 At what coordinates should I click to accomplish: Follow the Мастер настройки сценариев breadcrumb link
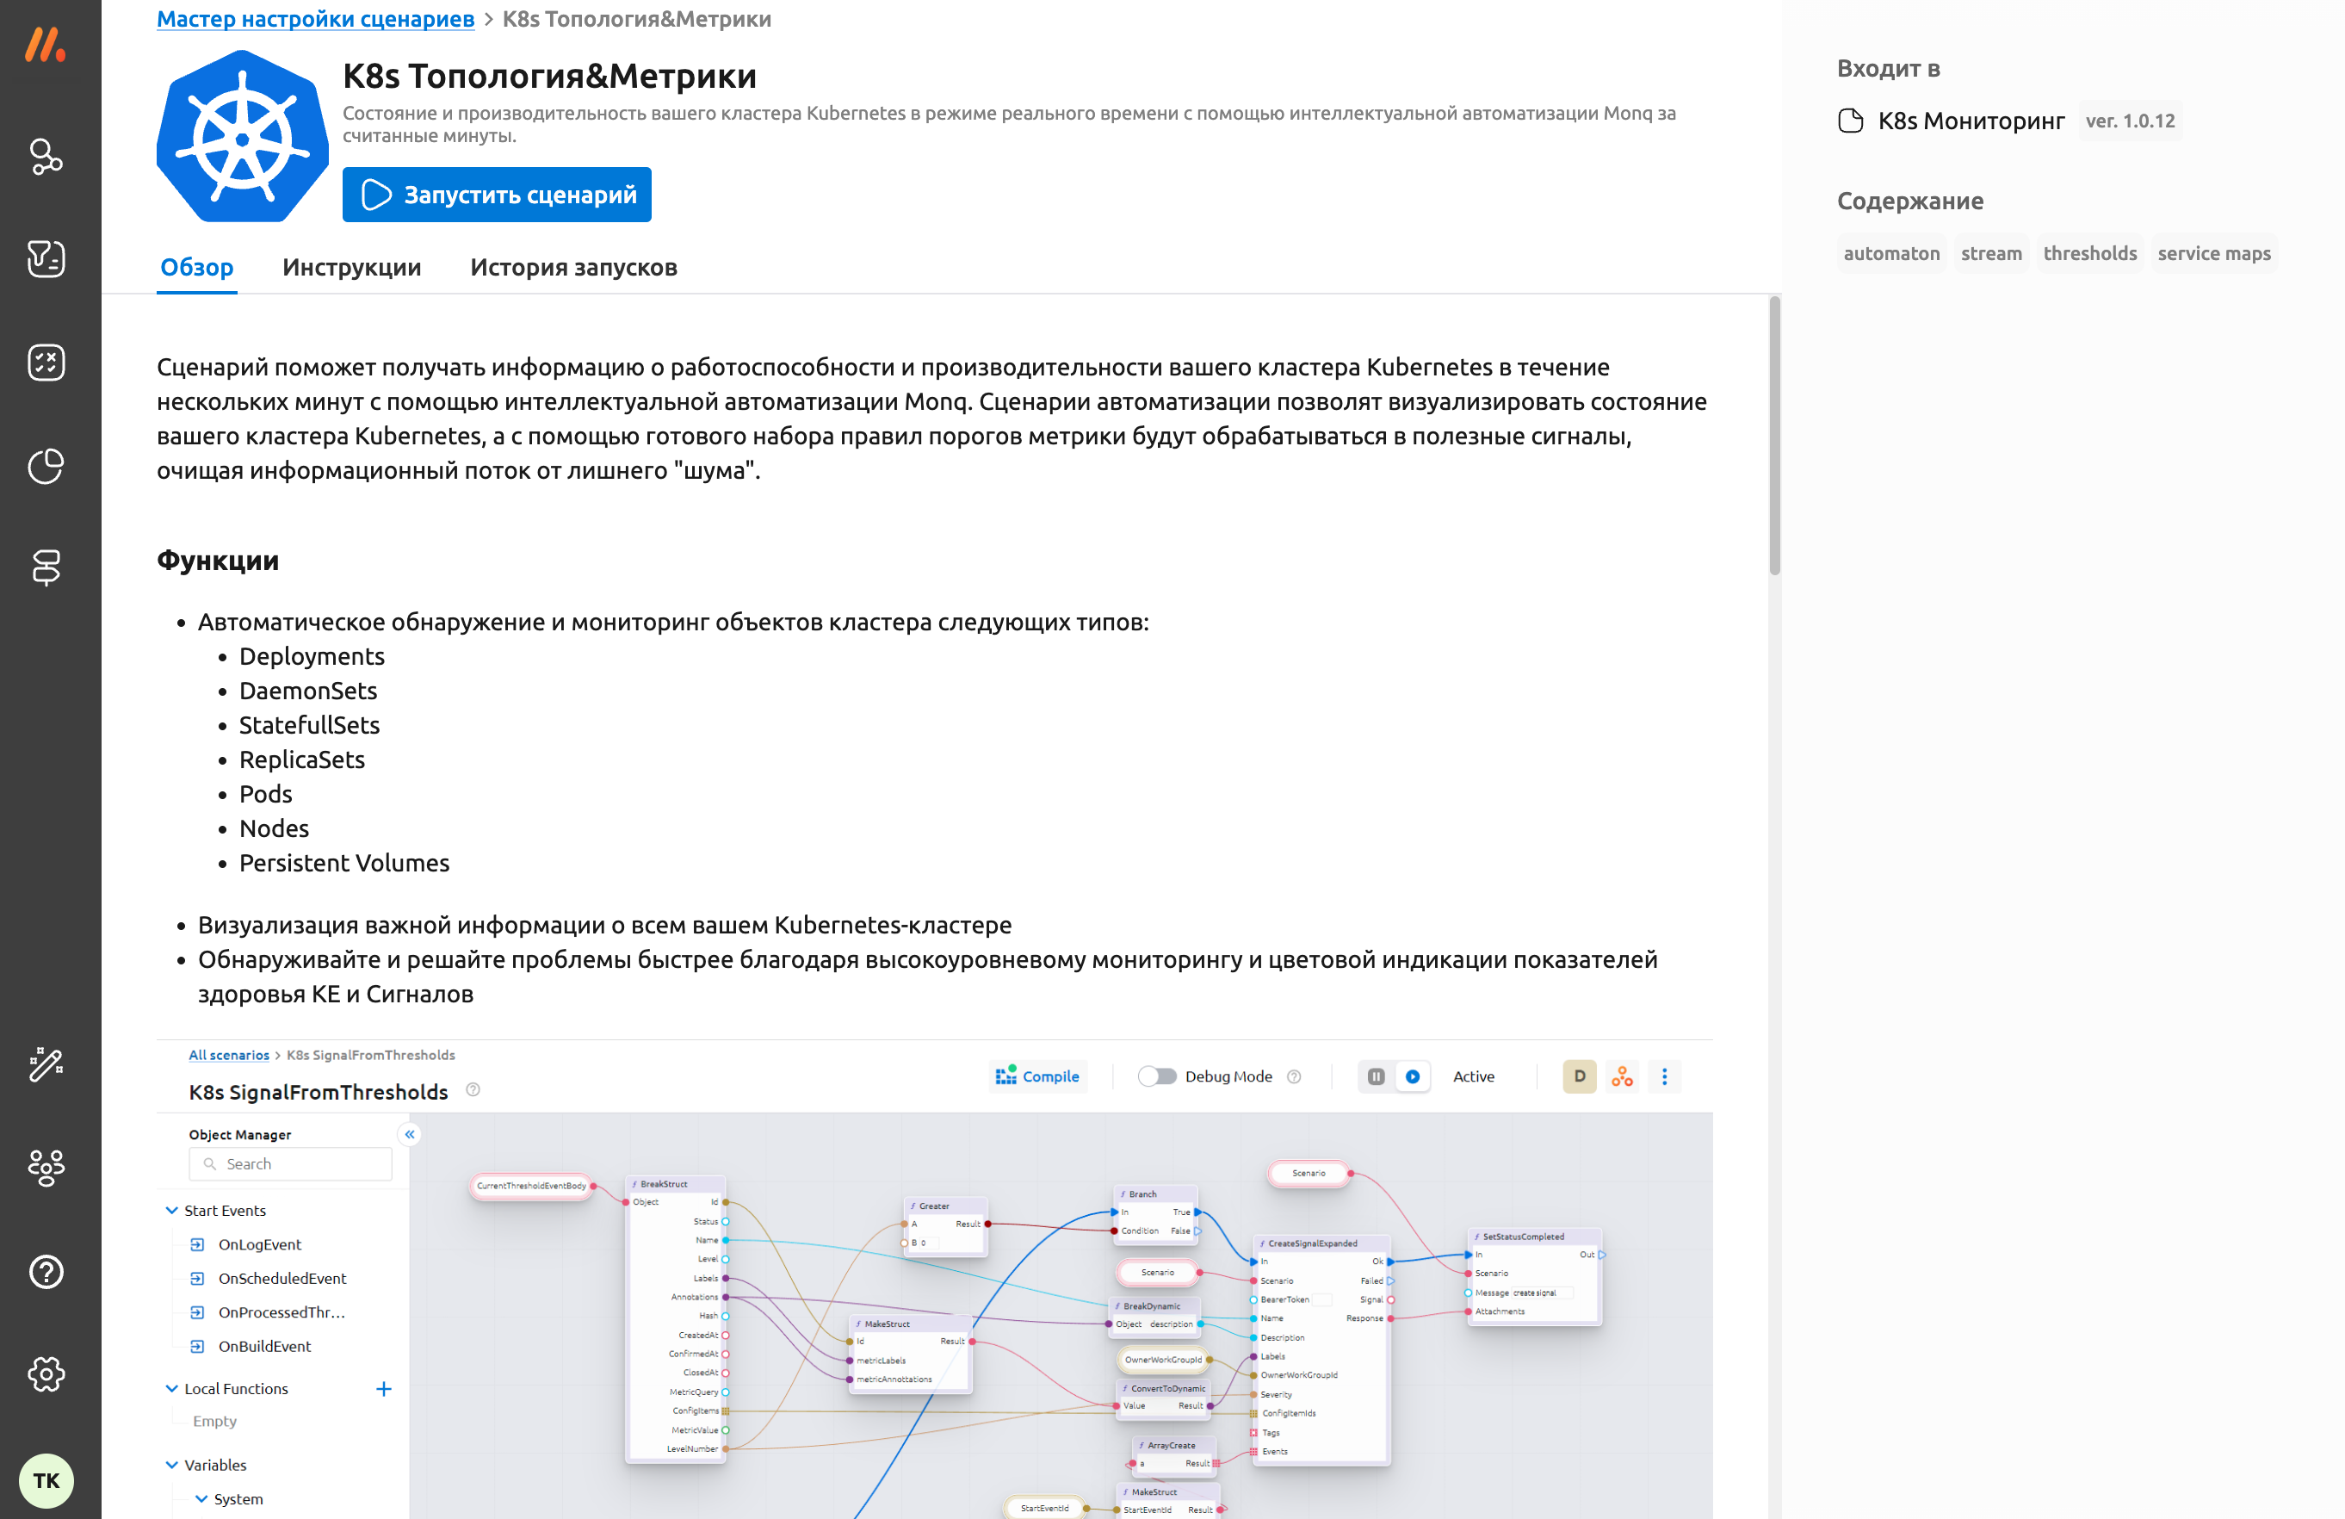pyautogui.click(x=315, y=19)
